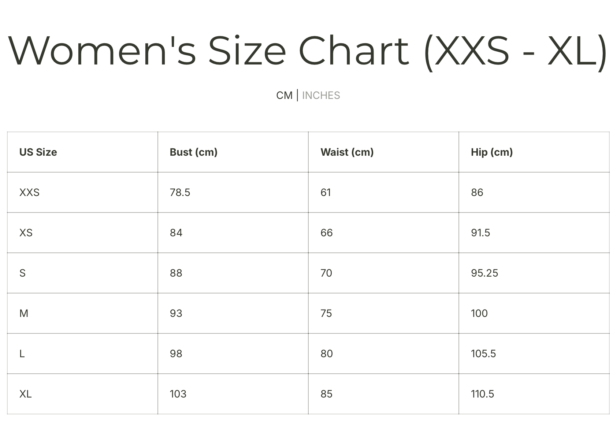The image size is (613, 425).
Task: Click the waist value 75 for M
Action: point(326,313)
